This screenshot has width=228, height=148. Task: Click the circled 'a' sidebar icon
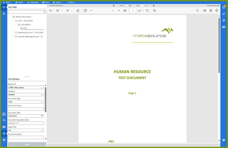(x=4, y=114)
